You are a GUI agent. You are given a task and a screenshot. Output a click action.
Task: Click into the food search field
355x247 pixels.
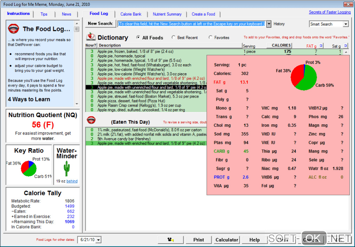tap(191, 24)
